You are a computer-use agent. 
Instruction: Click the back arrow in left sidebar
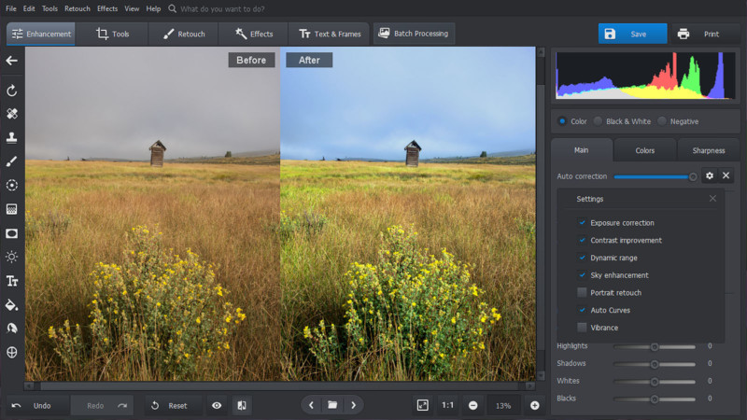pos(12,61)
